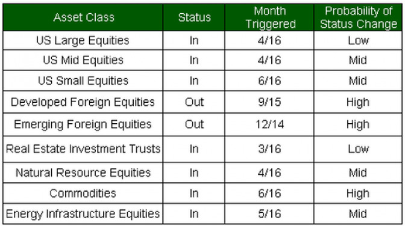The width and height of the screenshot is (405, 226).
Task: Select the Commodities cell
Action: coord(83,194)
